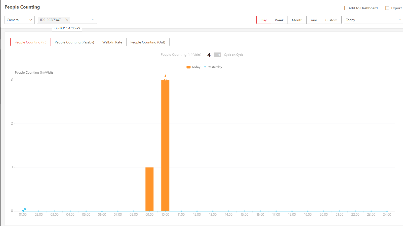Screen dimensions: 403x226
Task: Click the plus icon for Add to Dashboard
Action: tap(344, 8)
